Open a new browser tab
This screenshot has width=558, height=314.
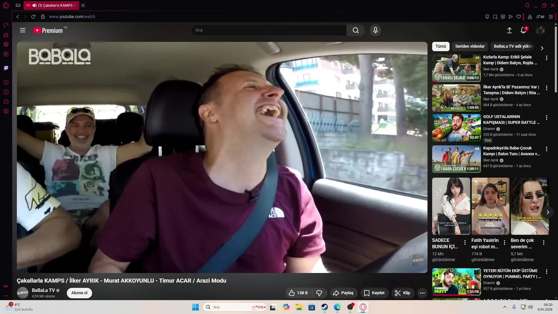83,5
